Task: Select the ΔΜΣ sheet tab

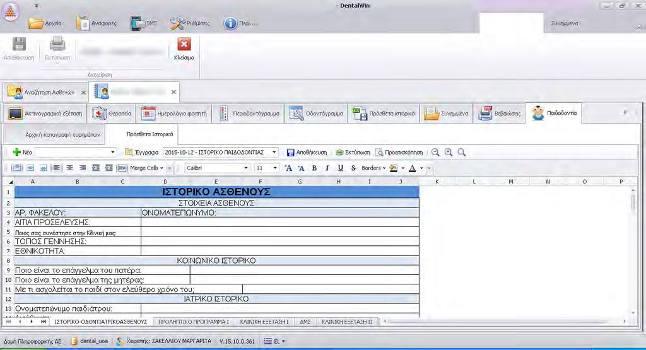Action: point(305,322)
